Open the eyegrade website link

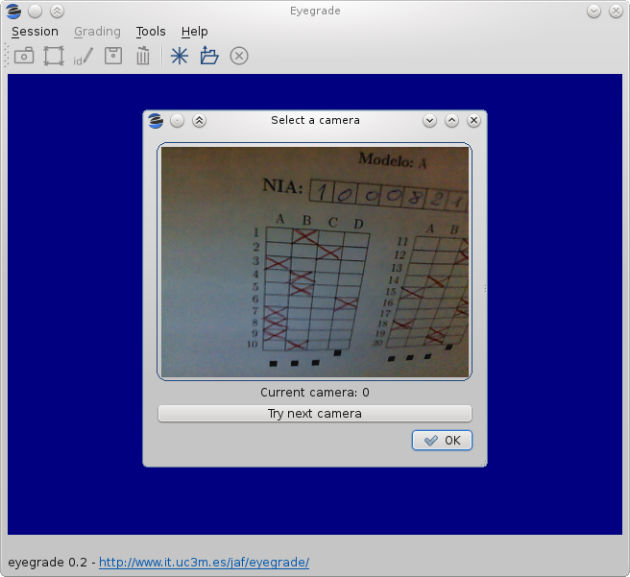(205, 563)
